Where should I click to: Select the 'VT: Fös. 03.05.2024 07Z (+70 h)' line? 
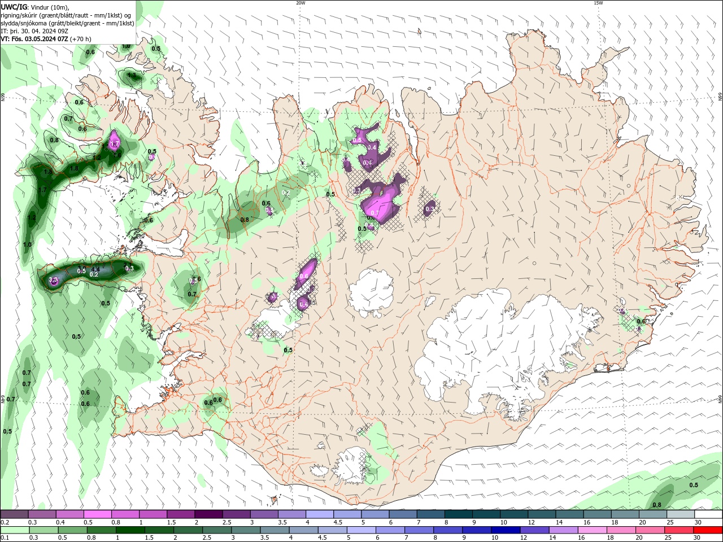46,39
